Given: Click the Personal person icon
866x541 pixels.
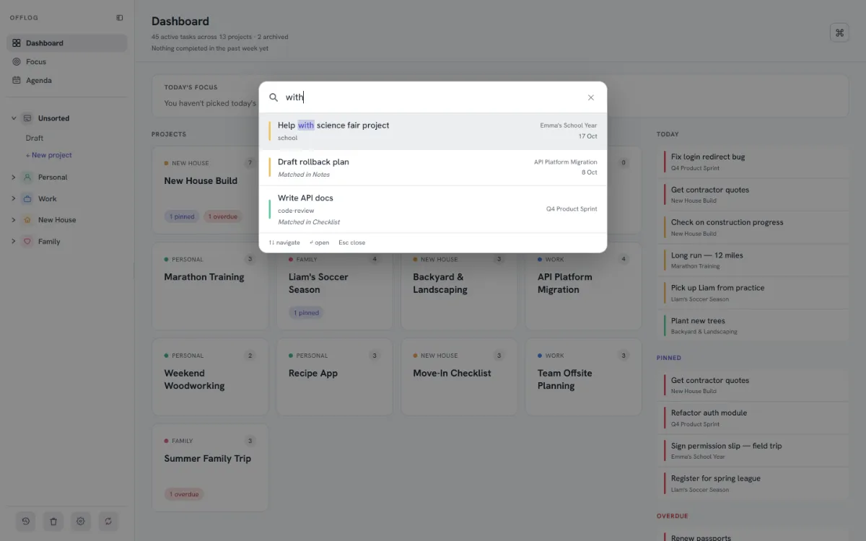Looking at the screenshot, I should (27, 177).
